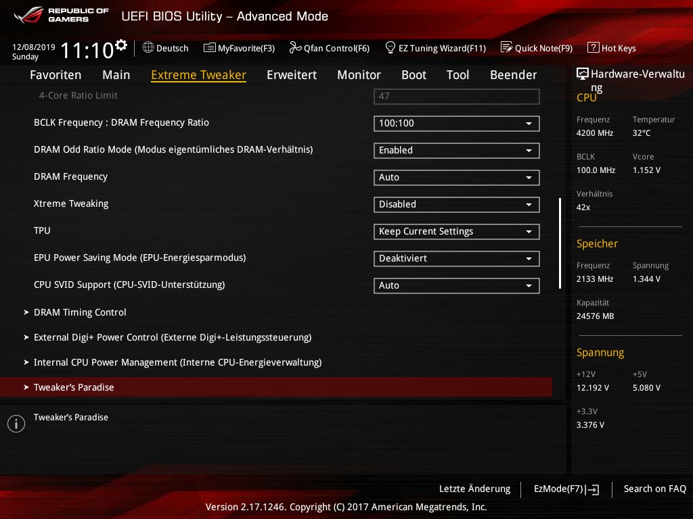The image size is (693, 519).
Task: Click the Hardware-Verwaltung monitor icon
Action: 583,74
